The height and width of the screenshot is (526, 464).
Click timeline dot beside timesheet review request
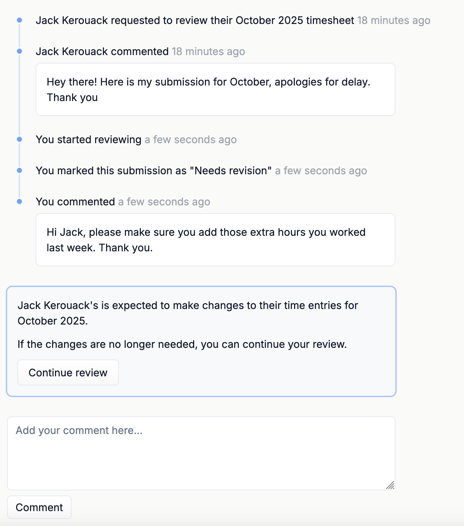tap(19, 20)
